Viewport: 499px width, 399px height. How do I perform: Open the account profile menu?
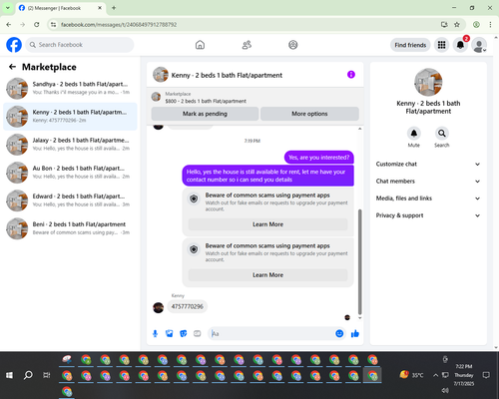click(x=479, y=45)
